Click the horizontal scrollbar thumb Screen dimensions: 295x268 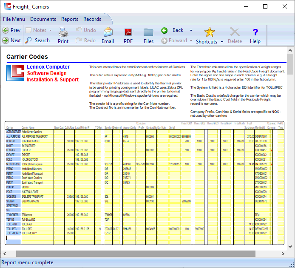pyautogui.click(x=136, y=254)
